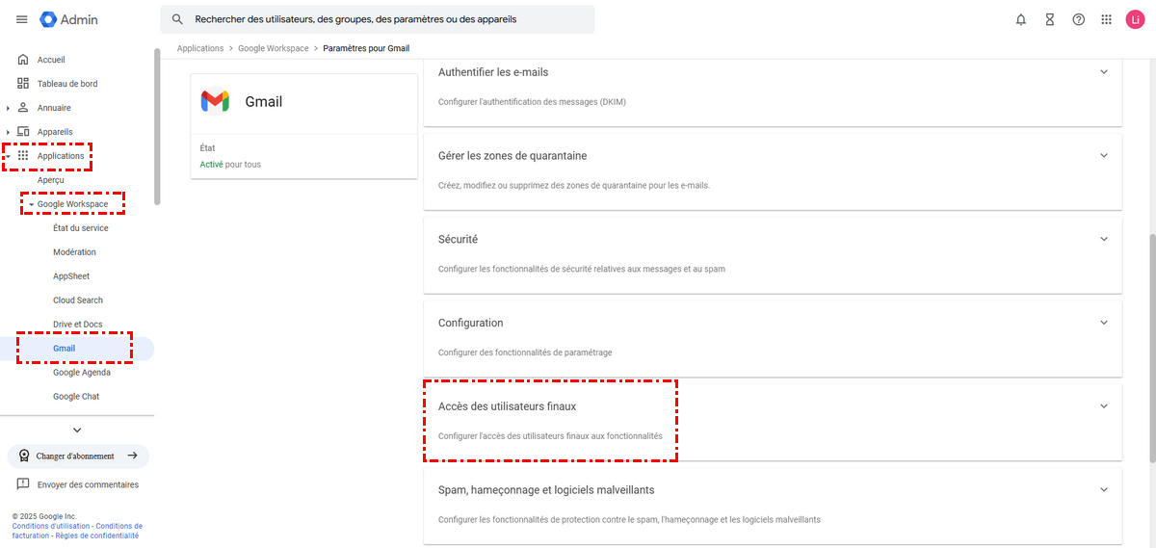Open the main hamburger menu
Image resolution: width=1156 pixels, height=548 pixels.
pyautogui.click(x=21, y=19)
